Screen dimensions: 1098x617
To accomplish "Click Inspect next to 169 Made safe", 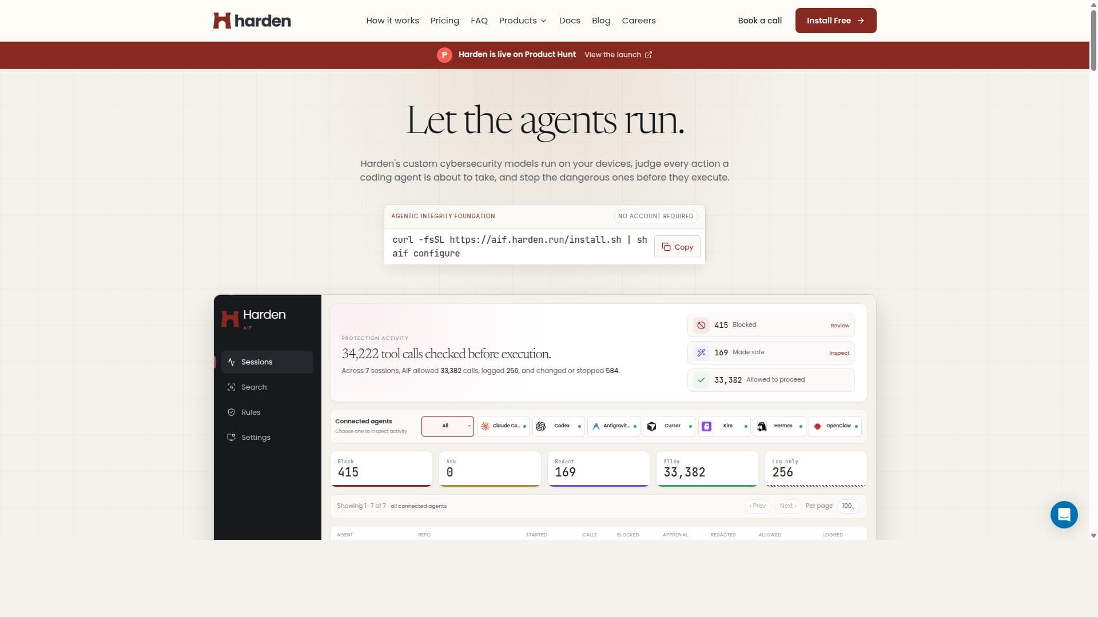I will (x=839, y=353).
